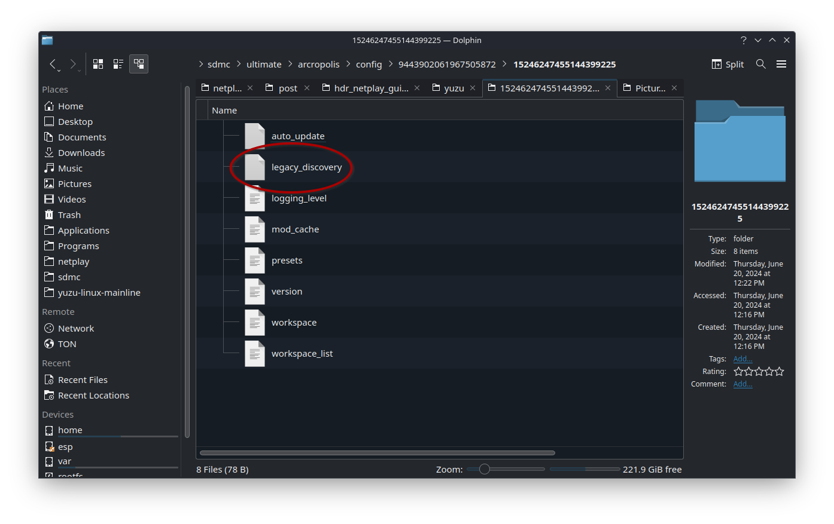The width and height of the screenshot is (834, 524).
Task: Open yuzu-linux-mainline place entry
Action: point(111,292)
